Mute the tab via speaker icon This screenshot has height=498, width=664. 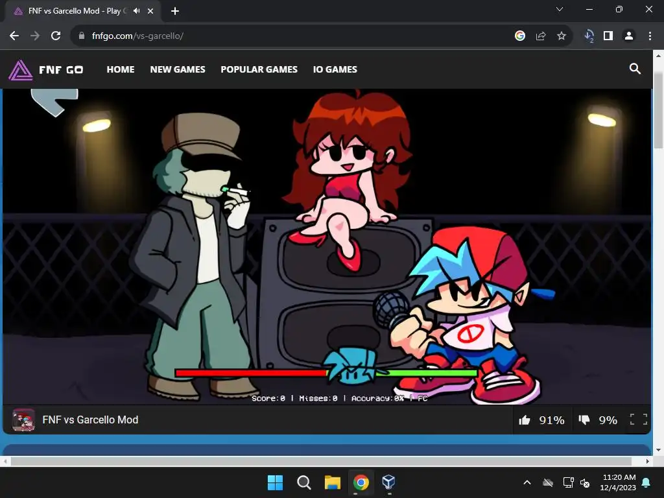pyautogui.click(x=136, y=11)
